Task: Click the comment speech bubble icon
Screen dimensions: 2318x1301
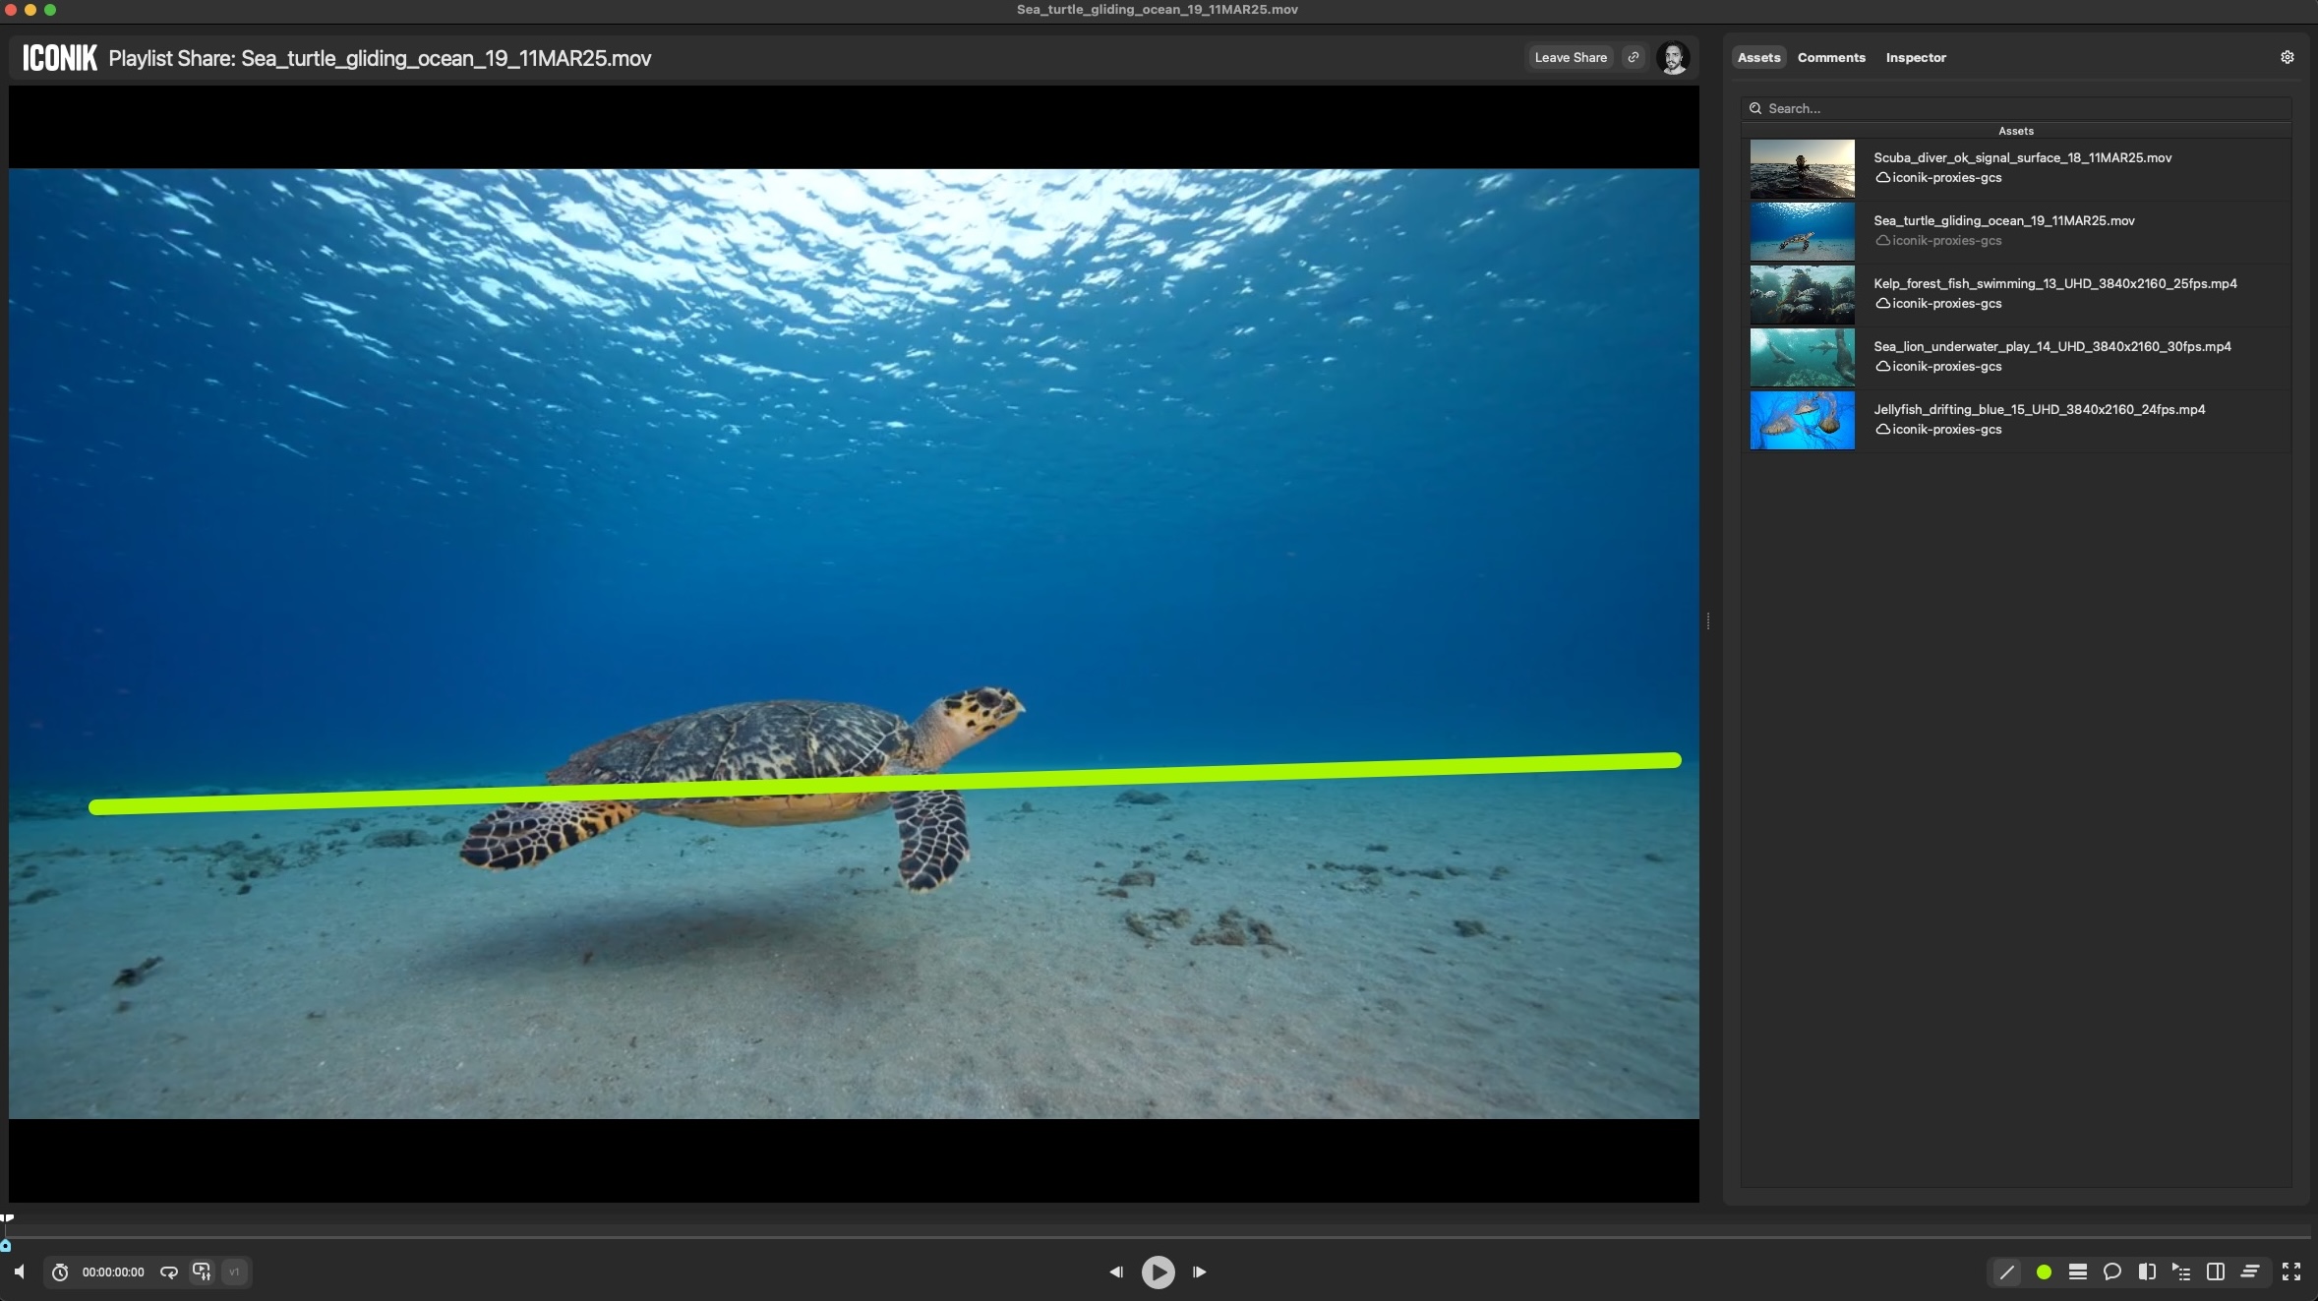Action: coord(2111,1271)
